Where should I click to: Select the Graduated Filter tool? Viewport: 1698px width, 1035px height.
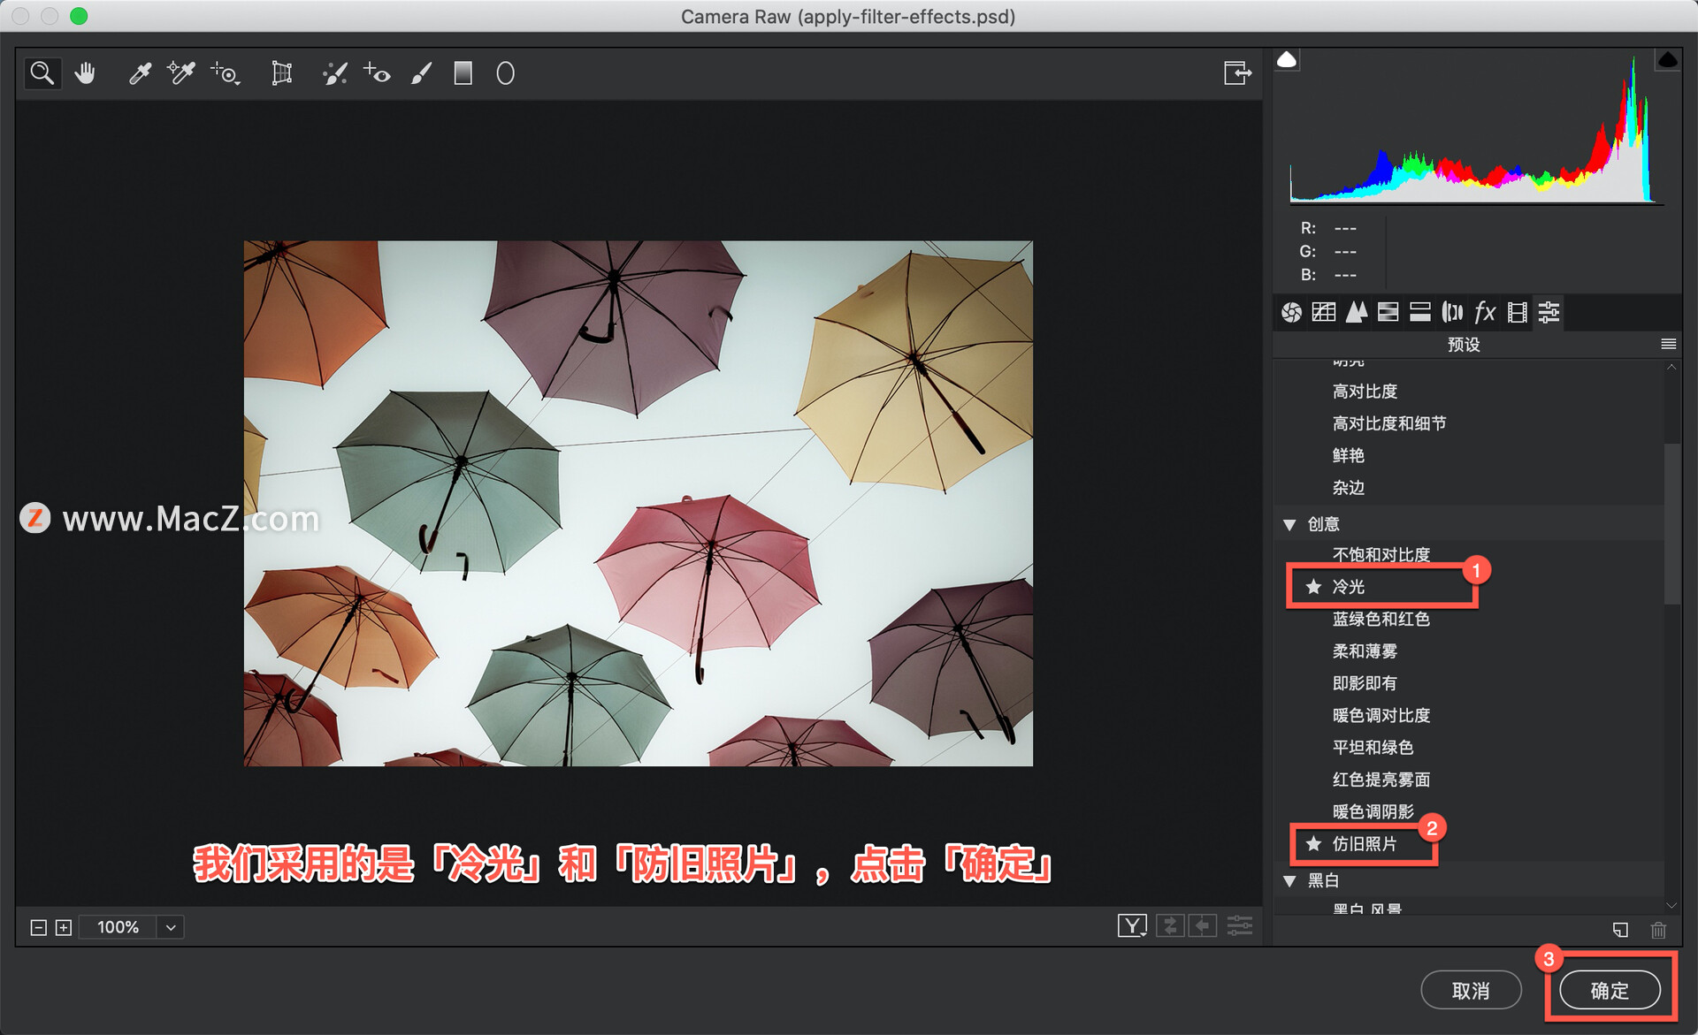(x=463, y=73)
